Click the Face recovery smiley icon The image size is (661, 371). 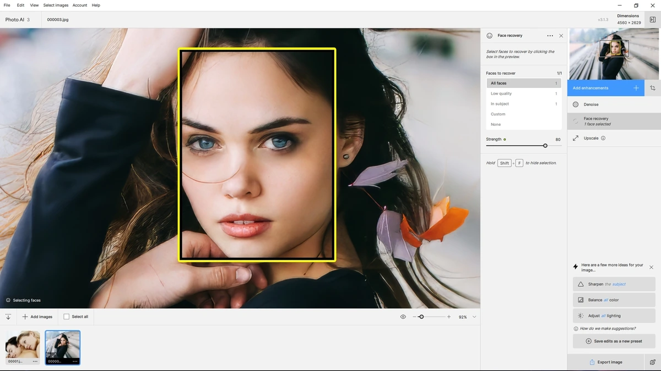click(x=489, y=36)
